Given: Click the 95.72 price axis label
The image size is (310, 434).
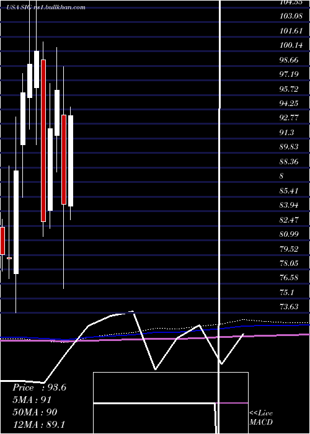Looking at the screenshot, I should point(289,89).
